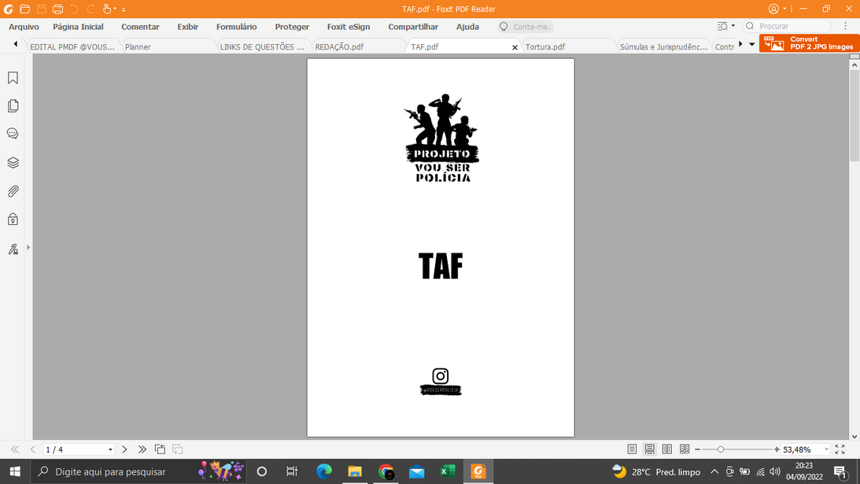Open the Arquivo menu
This screenshot has width=860, height=484.
[x=24, y=26]
